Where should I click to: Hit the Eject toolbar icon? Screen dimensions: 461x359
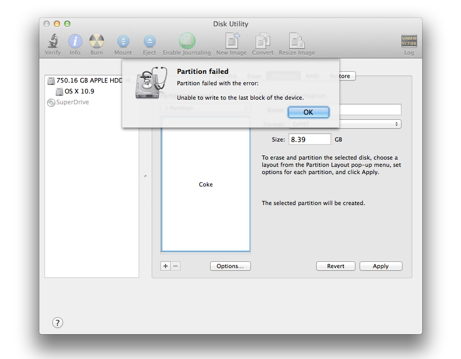(150, 41)
